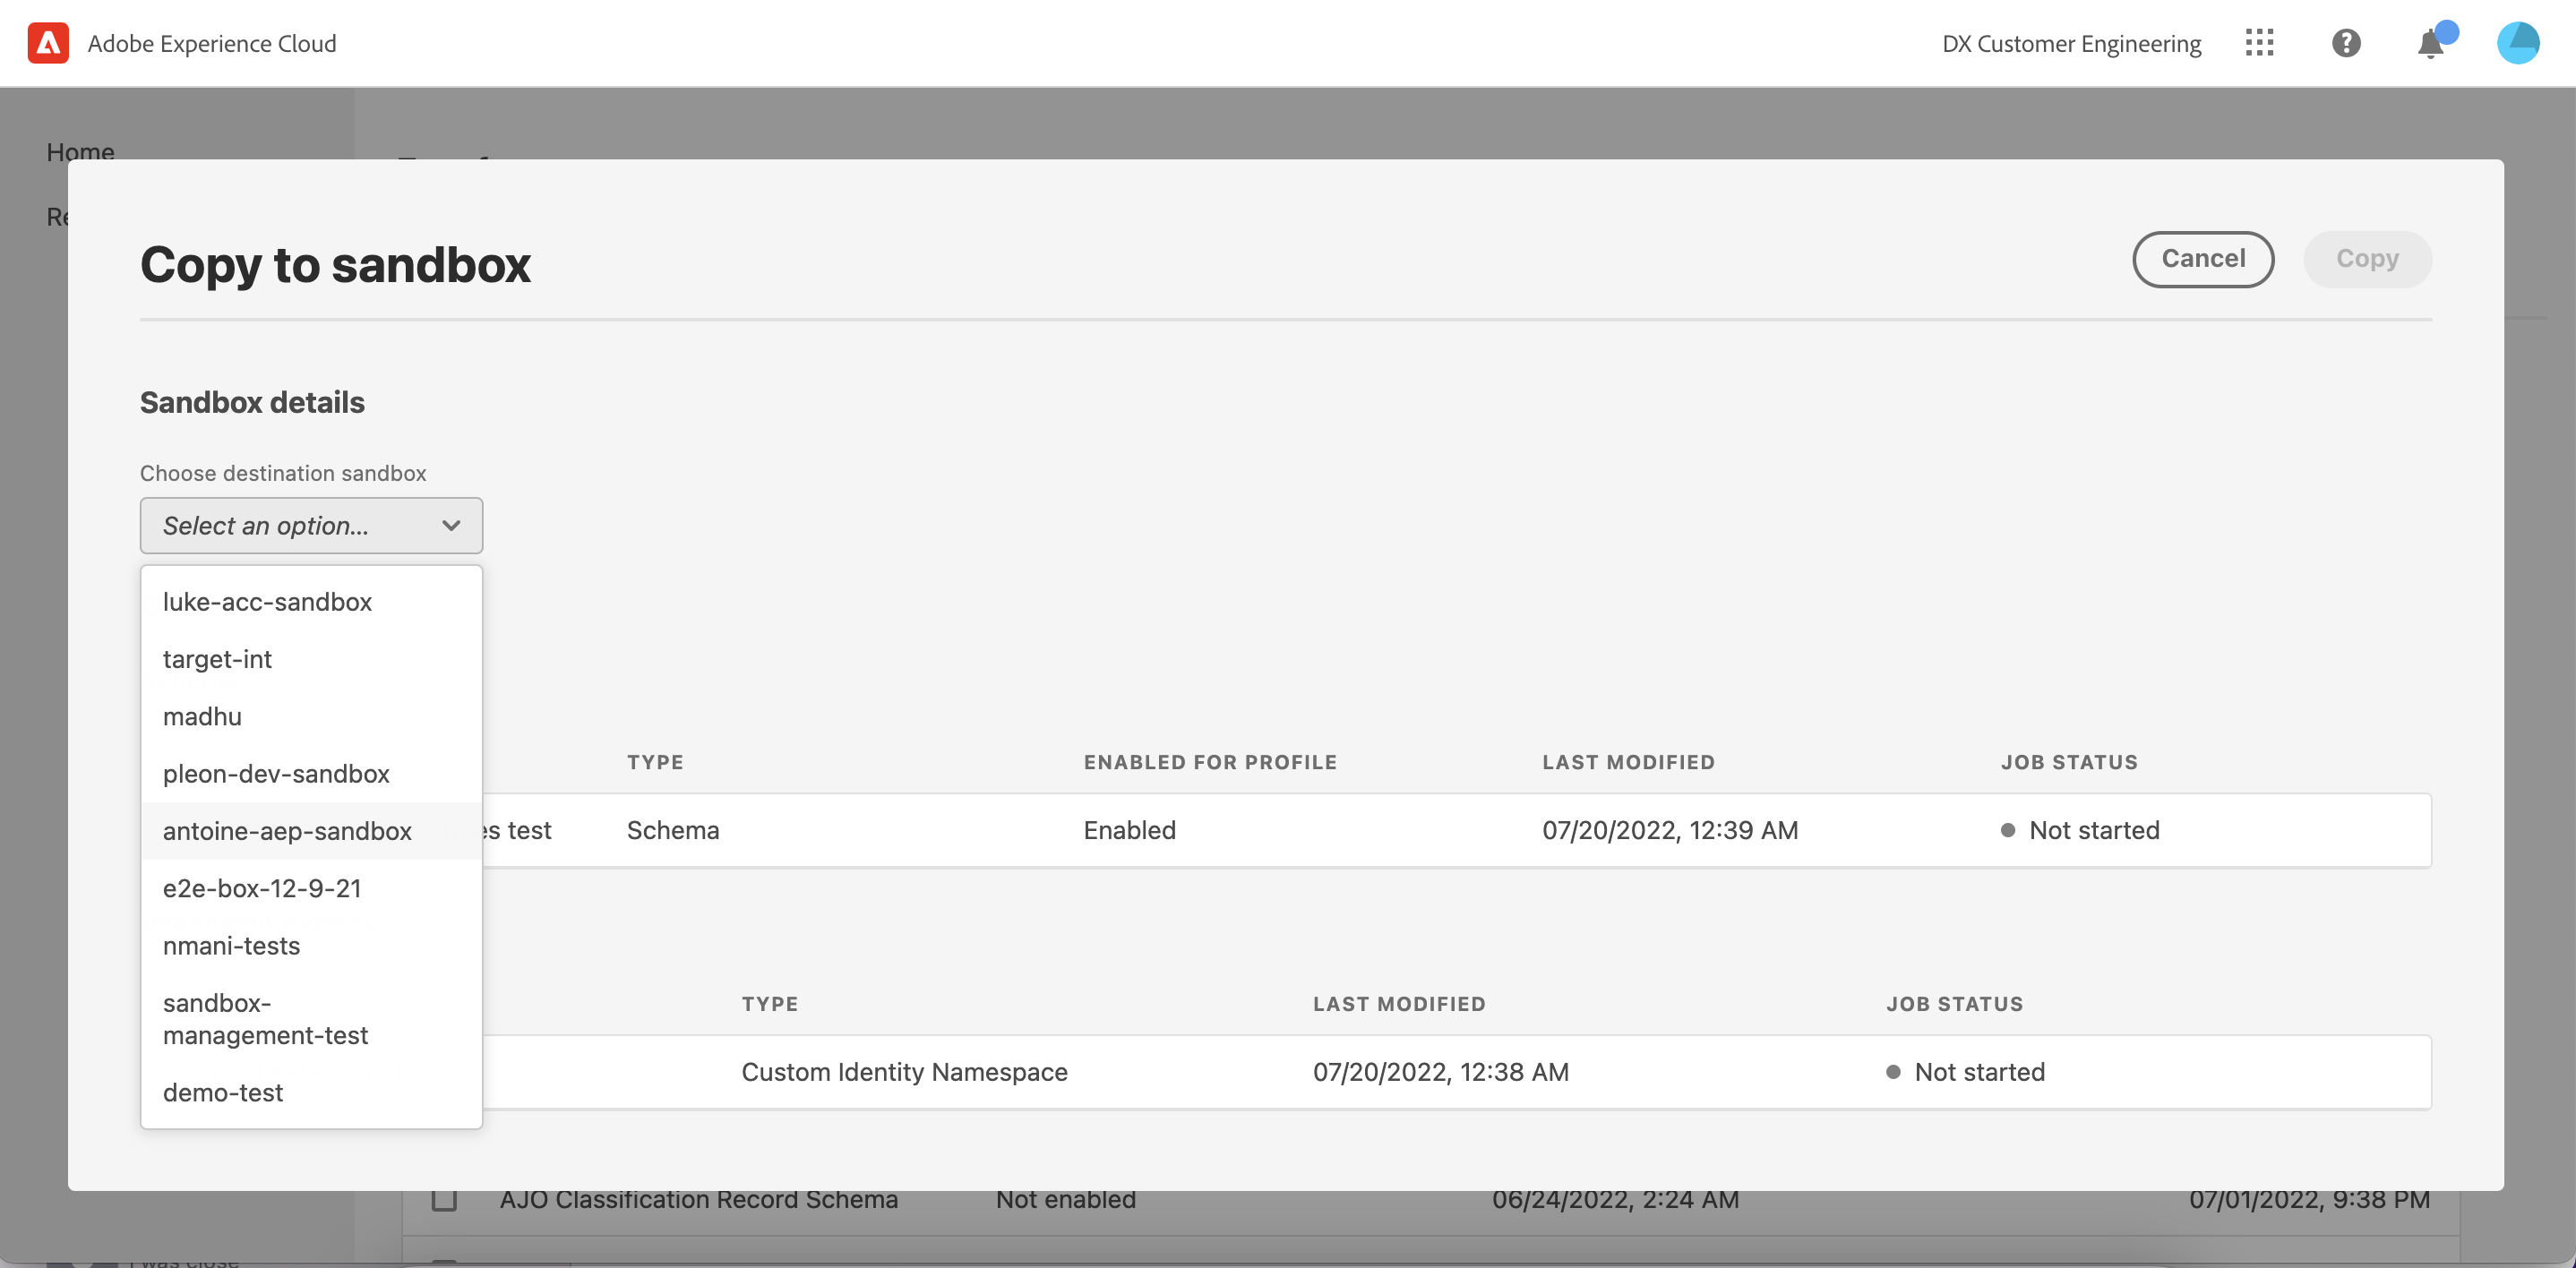The width and height of the screenshot is (2576, 1268).
Task: Choose demo-test from the dropdown
Action: point(223,1092)
